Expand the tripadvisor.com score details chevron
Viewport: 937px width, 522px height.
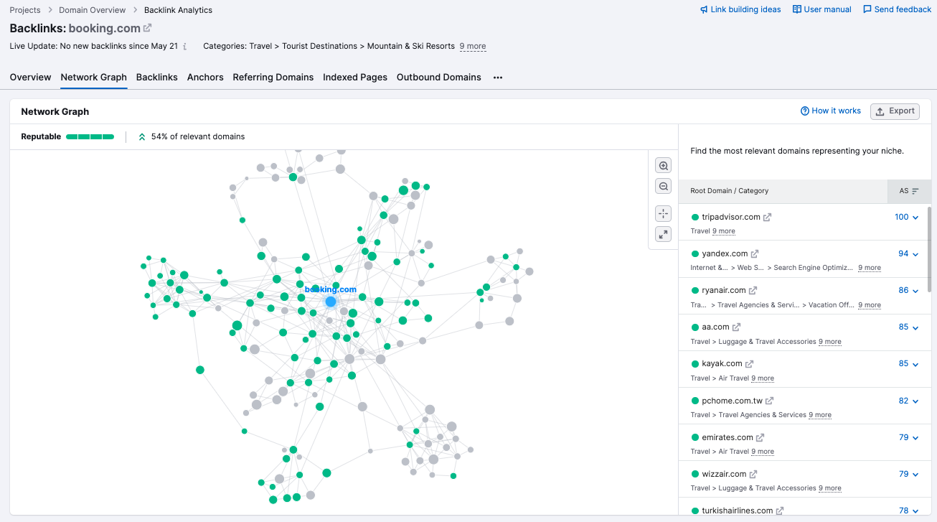pos(914,217)
